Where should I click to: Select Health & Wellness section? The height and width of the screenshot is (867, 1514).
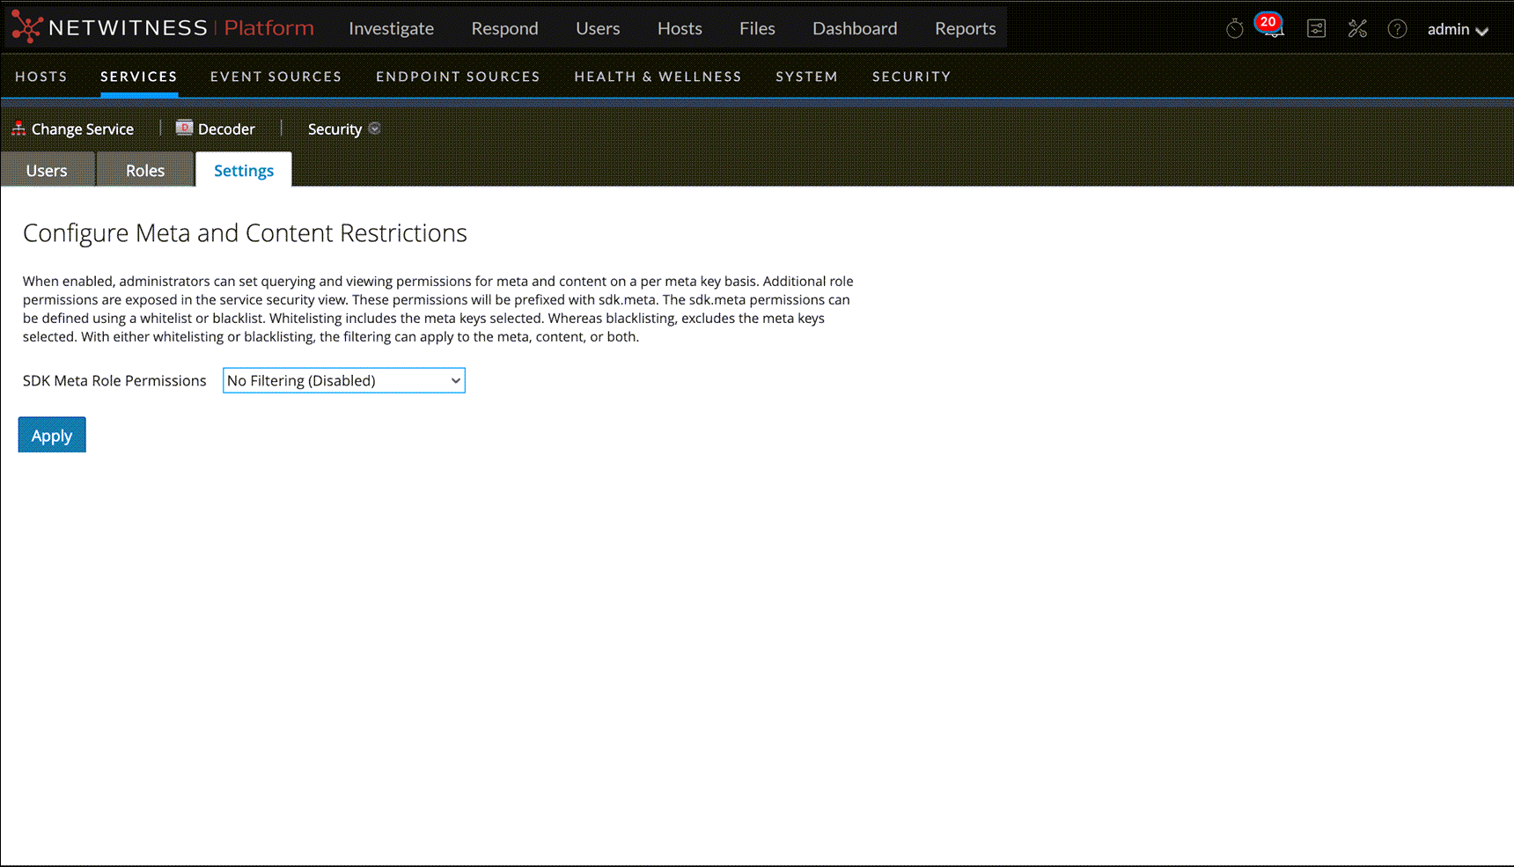pyautogui.click(x=658, y=77)
